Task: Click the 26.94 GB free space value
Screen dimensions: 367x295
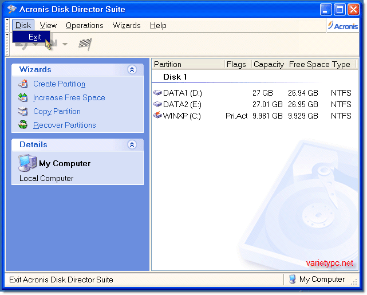Action: pyautogui.click(x=303, y=93)
